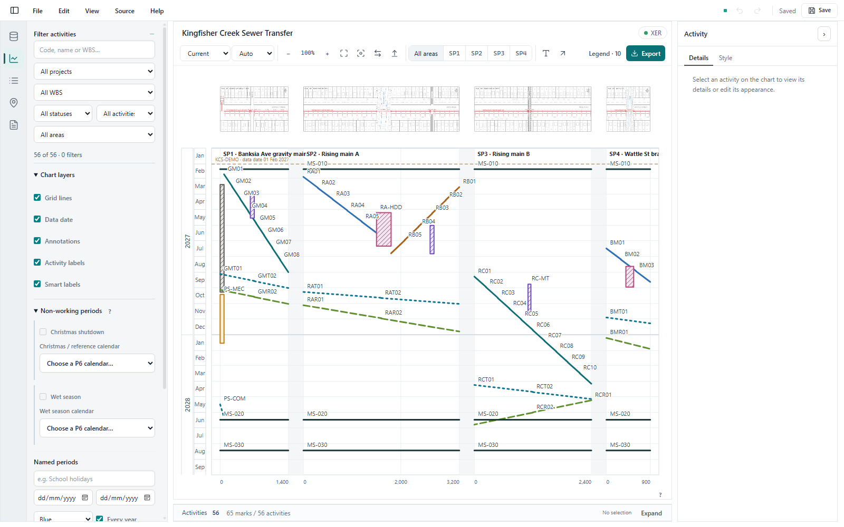Screen dimensions: 844x527
Task: Switch to the Style tab
Action: (725, 58)
